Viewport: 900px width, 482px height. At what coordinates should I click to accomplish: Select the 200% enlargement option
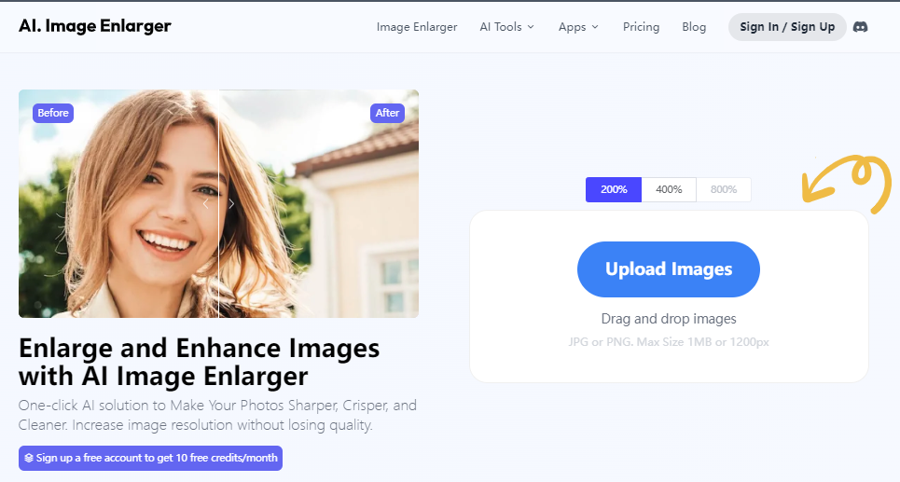[614, 189]
